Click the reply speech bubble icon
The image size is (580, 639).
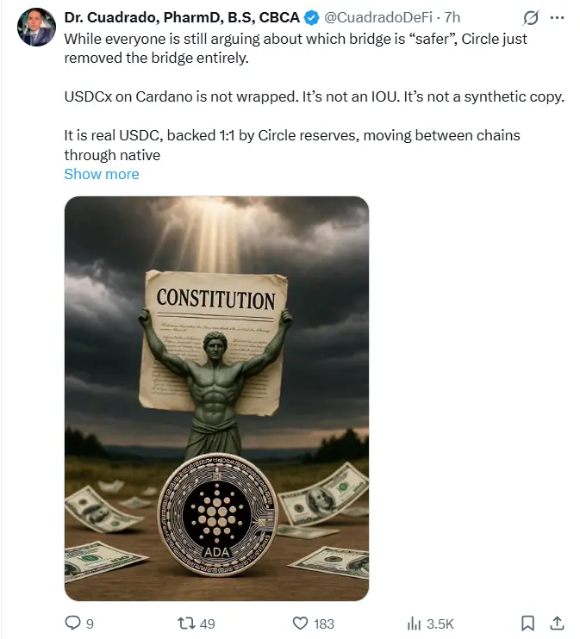point(73,623)
